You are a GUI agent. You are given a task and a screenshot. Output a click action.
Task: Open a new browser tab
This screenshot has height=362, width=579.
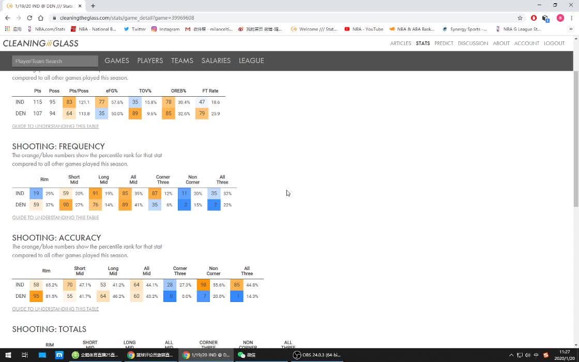(x=93, y=6)
